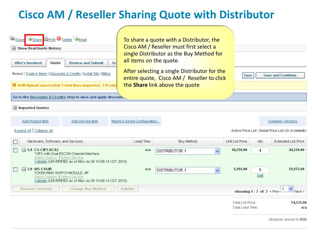Screen dimensions: 312x234
Task: Open the Billing sub-step
Action: (x=106, y=74)
